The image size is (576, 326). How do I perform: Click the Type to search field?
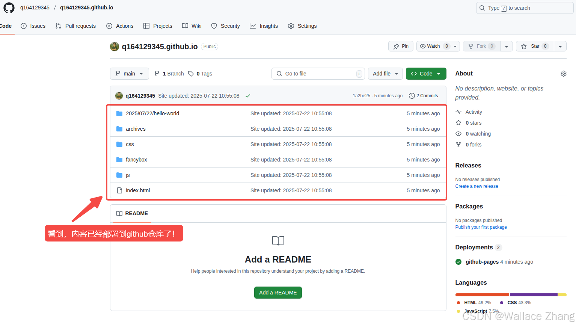point(525,8)
